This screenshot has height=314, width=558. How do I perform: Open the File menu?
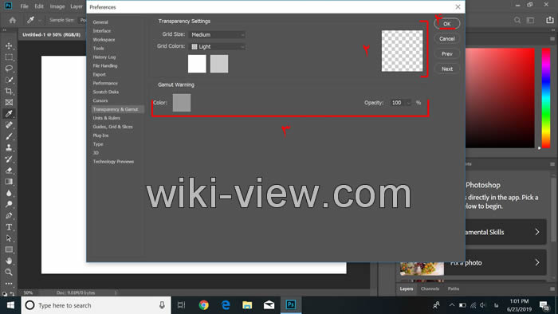(24, 6)
